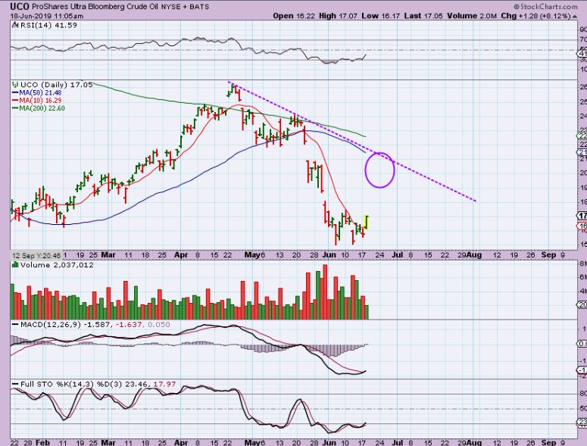Click the Low 16.17 value

point(381,16)
